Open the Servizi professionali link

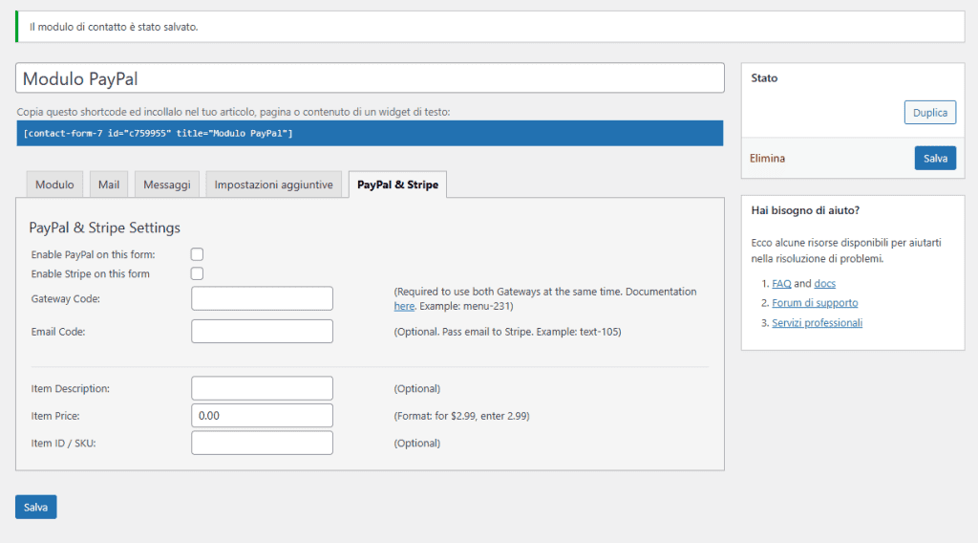click(x=818, y=323)
